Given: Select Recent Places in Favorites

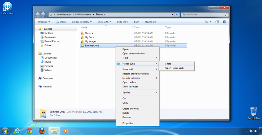Looking at the screenshot, I should [52, 41].
